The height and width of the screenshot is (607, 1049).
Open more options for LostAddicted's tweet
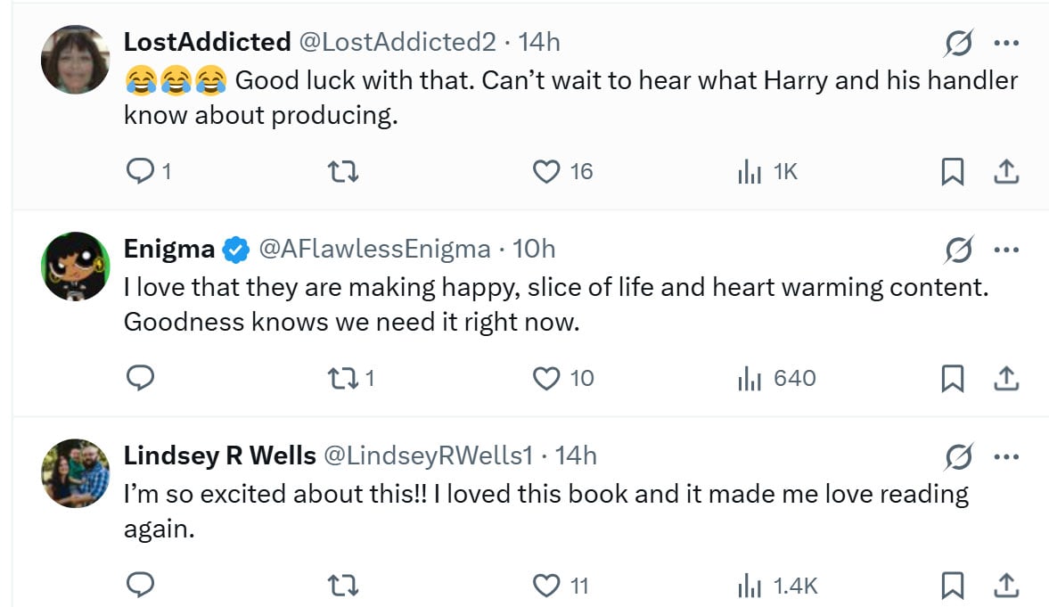[1005, 43]
